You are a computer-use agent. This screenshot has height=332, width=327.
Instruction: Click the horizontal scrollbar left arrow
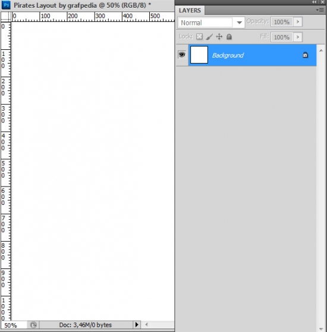(146, 325)
